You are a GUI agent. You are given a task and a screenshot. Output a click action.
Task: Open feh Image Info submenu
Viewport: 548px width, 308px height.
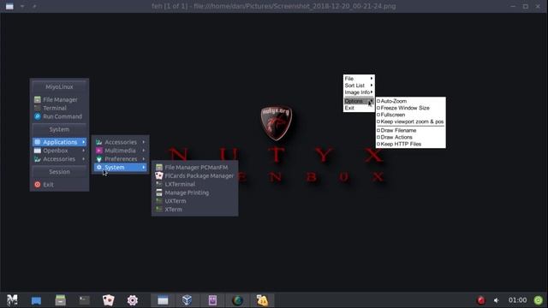[x=359, y=92]
